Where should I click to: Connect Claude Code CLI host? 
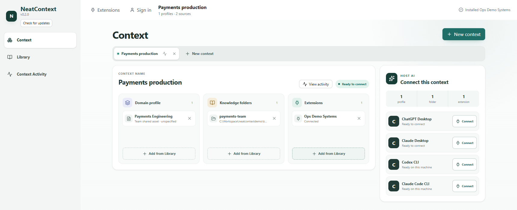coord(464,186)
